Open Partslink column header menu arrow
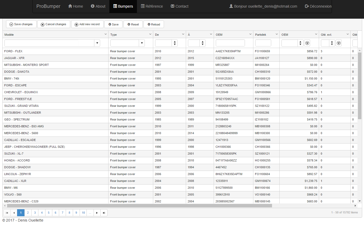 (x=276, y=34)
